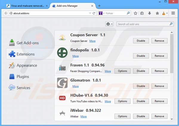The width and height of the screenshot is (179, 126).
Task: Go to Home page icon
Action: [x=157, y=13]
